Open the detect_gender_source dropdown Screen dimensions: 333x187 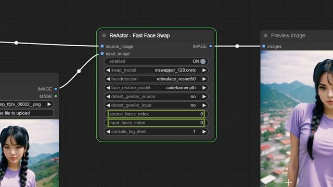click(x=156, y=97)
